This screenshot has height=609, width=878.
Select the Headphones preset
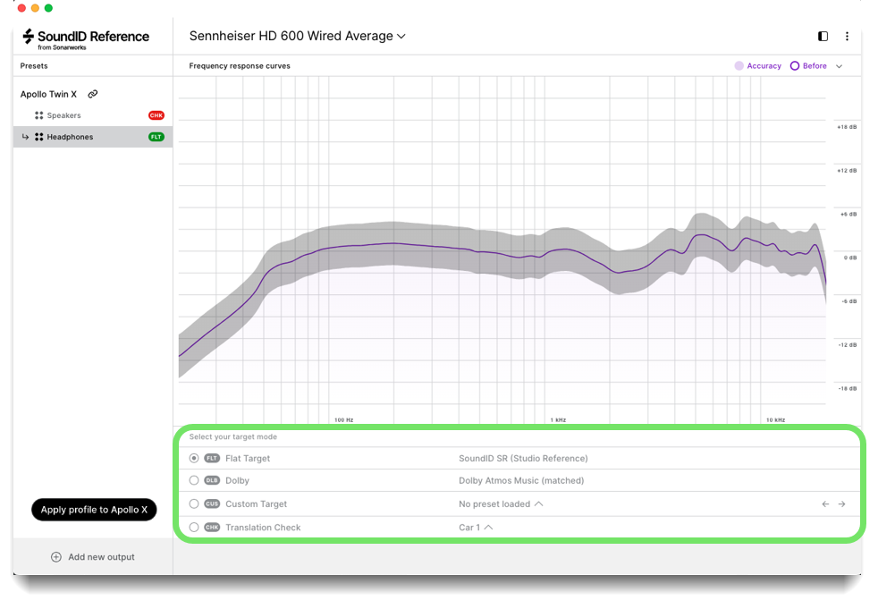(93, 137)
